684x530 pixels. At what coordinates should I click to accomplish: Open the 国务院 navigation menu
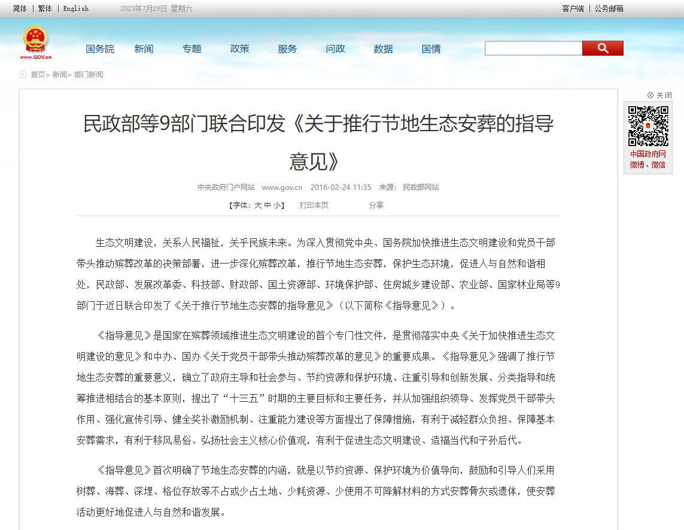[x=100, y=49]
